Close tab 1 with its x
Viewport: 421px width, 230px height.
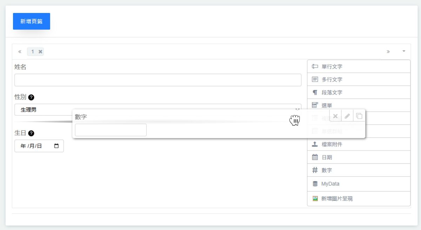[40, 52]
